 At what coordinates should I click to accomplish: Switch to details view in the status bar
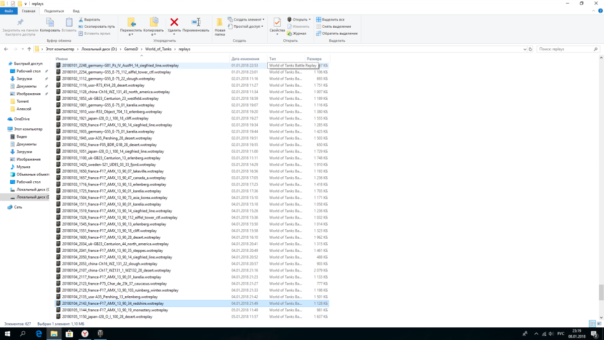(x=592, y=323)
